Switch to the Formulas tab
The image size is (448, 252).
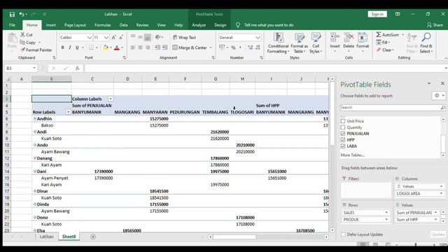pyautogui.click(x=103, y=25)
